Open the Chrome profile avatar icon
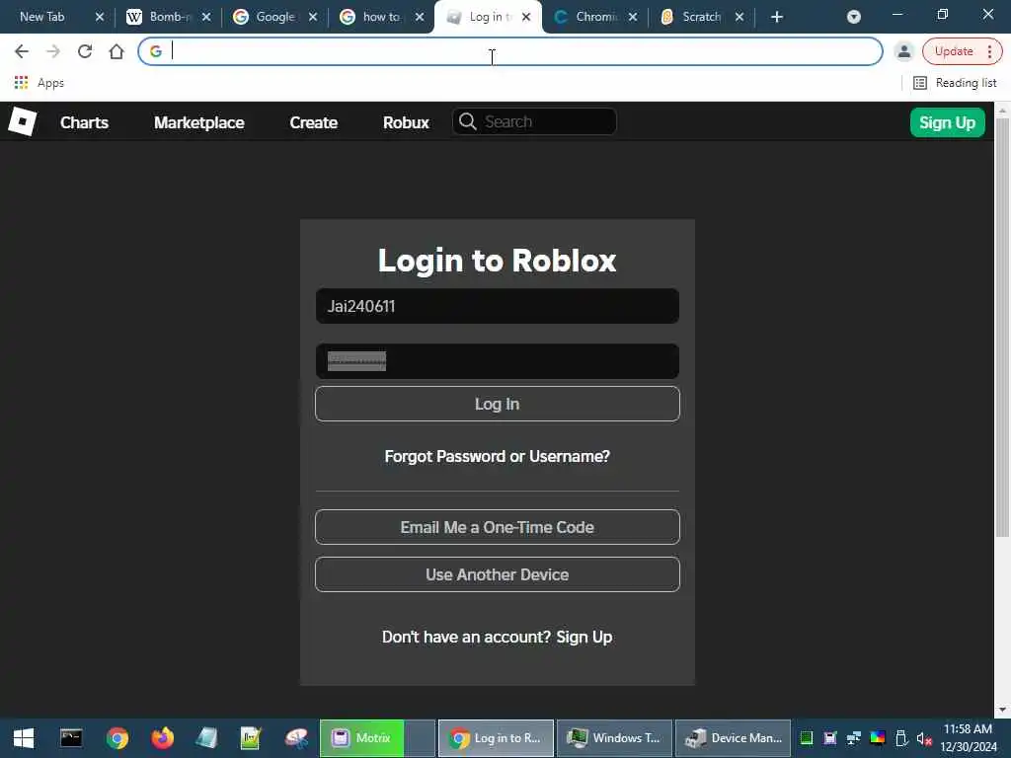Image resolution: width=1011 pixels, height=758 pixels. tap(904, 51)
